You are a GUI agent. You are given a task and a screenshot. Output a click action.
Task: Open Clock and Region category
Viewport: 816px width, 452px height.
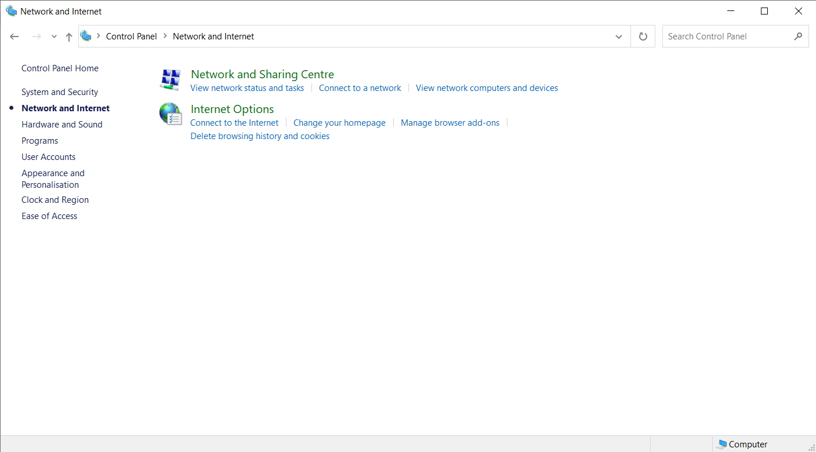55,200
